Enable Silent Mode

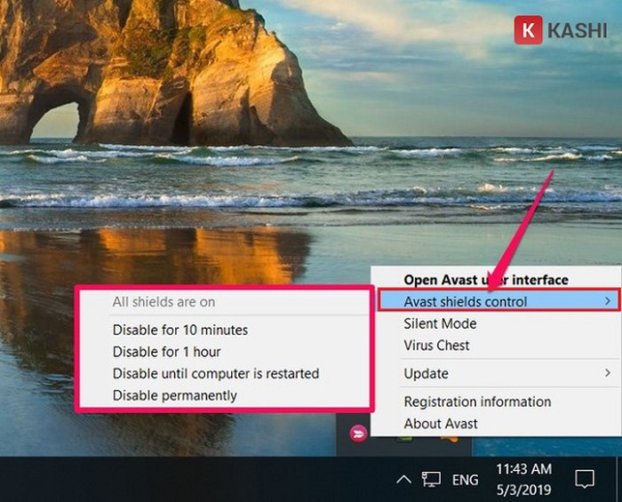click(x=440, y=323)
